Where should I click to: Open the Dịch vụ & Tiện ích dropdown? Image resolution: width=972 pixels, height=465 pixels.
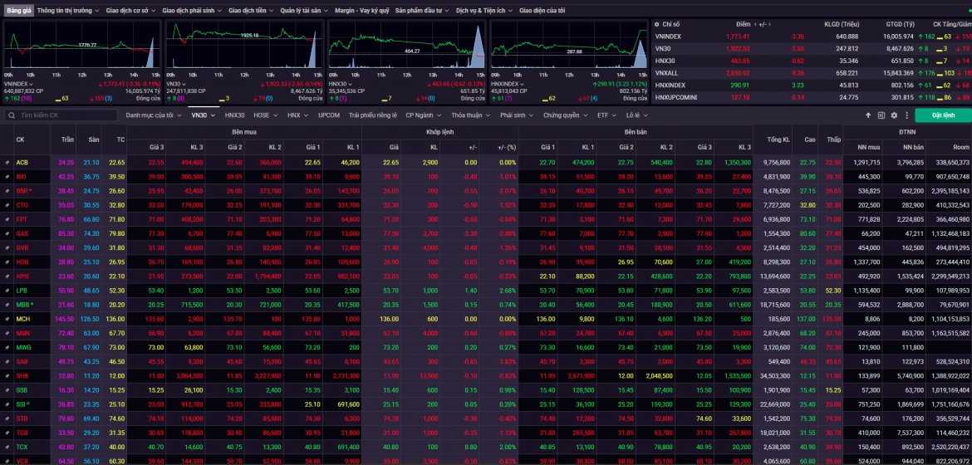(484, 11)
